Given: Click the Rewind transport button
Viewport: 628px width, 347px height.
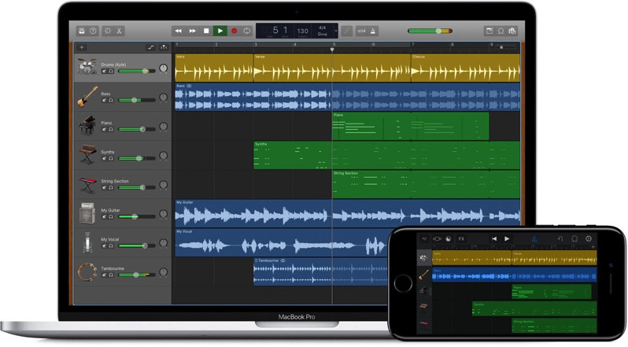Looking at the screenshot, I should (178, 31).
